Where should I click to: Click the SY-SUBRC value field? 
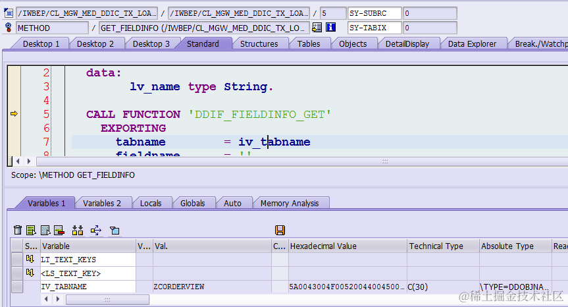click(x=430, y=13)
